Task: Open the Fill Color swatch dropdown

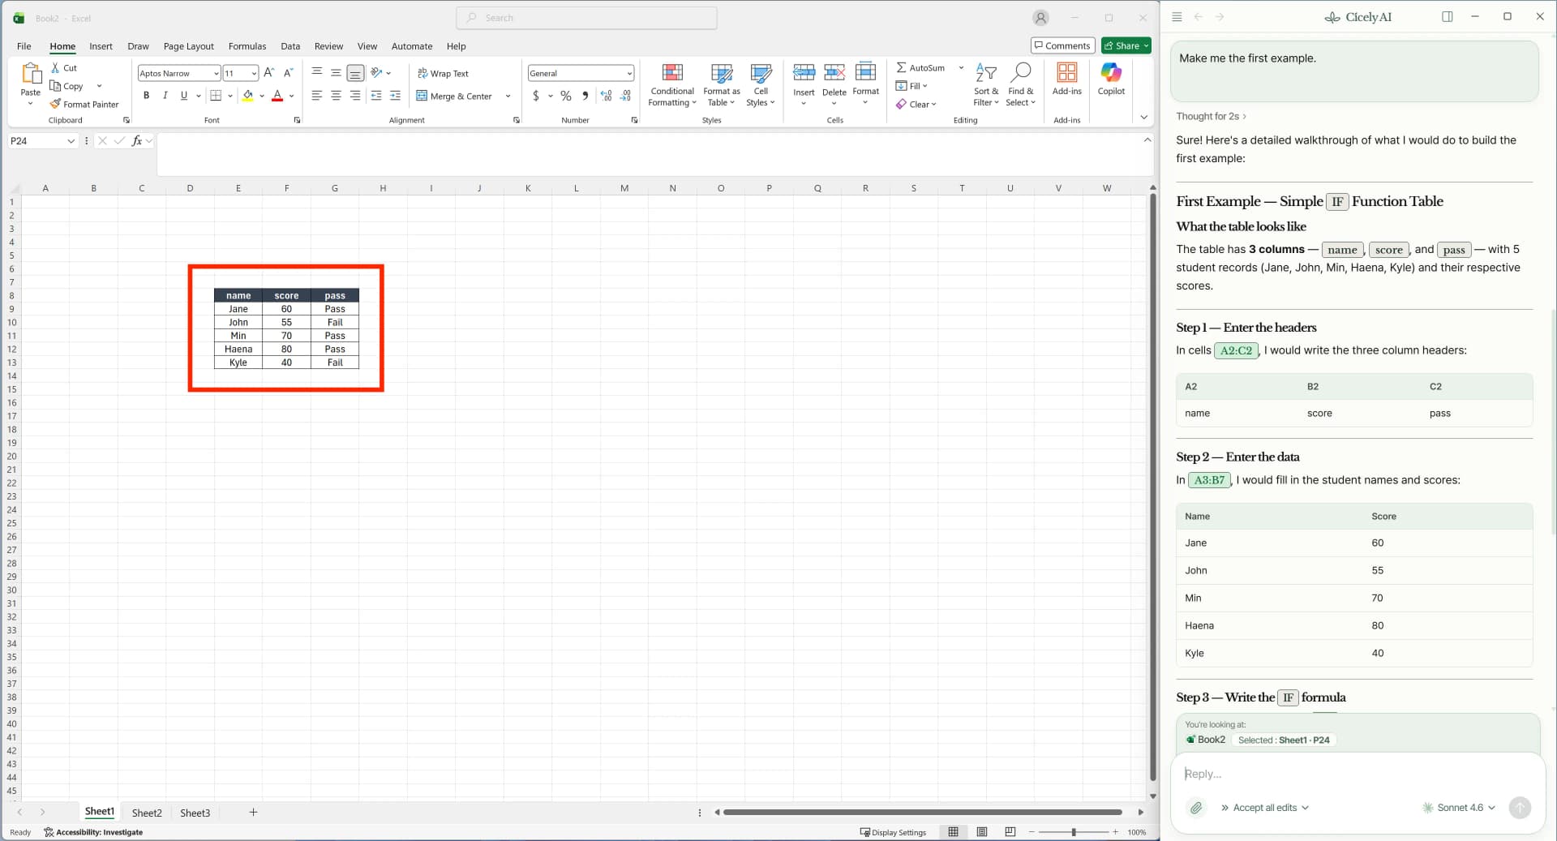Action: pyautogui.click(x=261, y=96)
